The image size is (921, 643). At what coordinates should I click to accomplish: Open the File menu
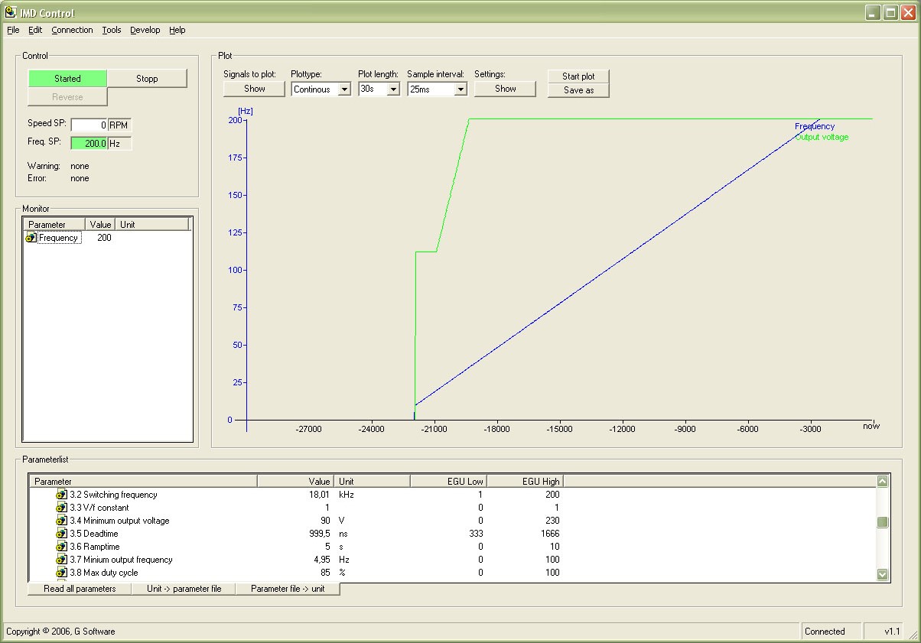[13, 30]
